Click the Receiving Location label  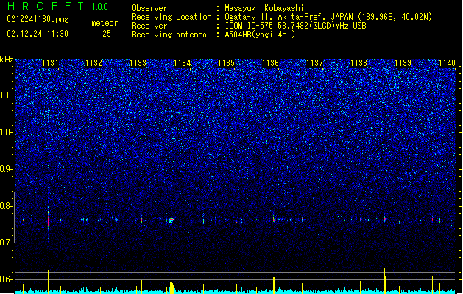click(172, 17)
